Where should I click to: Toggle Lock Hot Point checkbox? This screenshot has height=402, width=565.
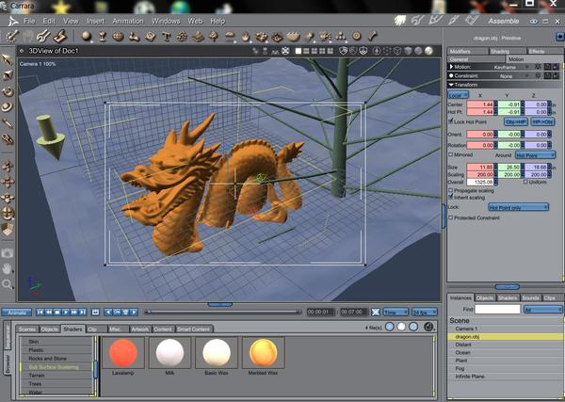(451, 121)
